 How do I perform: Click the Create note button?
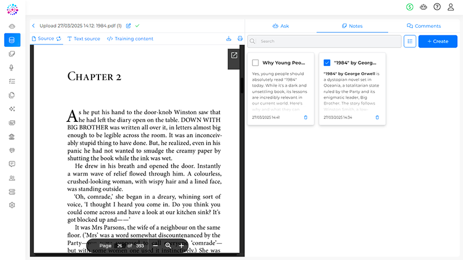coord(438,41)
